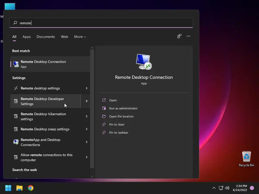Open RemoteApp and Desktop Connections result

[x=46, y=142]
